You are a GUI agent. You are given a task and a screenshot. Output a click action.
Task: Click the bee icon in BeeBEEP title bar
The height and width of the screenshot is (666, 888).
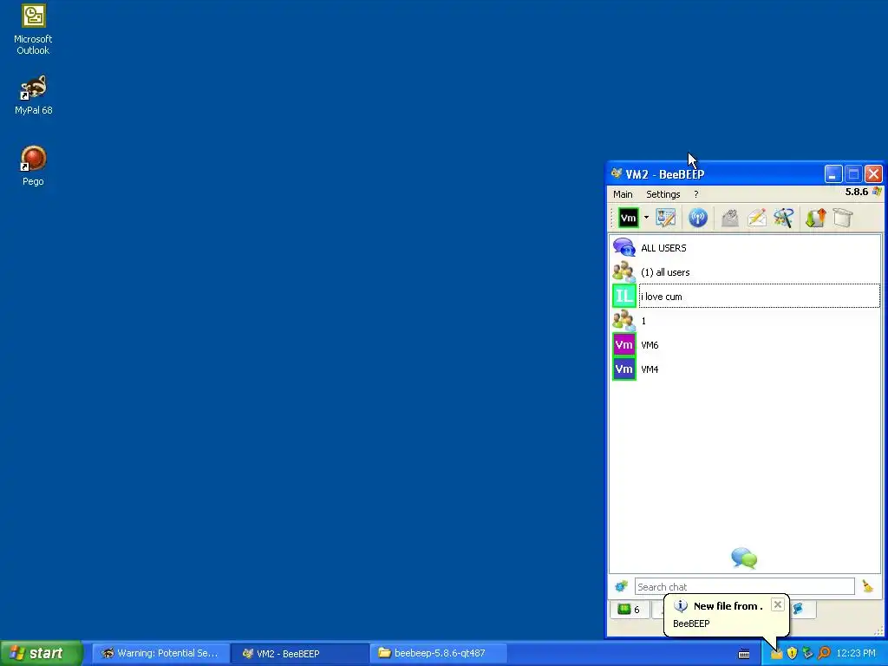click(617, 173)
